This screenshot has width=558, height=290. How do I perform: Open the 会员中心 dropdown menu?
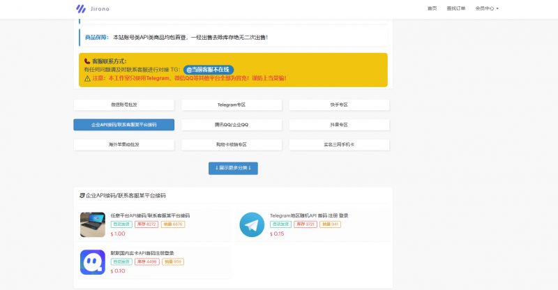click(x=487, y=8)
